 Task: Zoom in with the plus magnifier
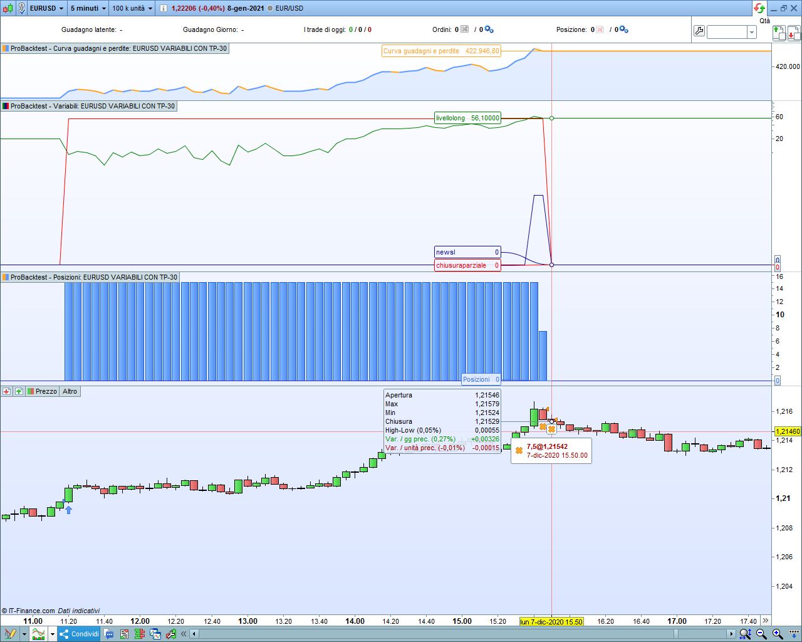(778, 634)
